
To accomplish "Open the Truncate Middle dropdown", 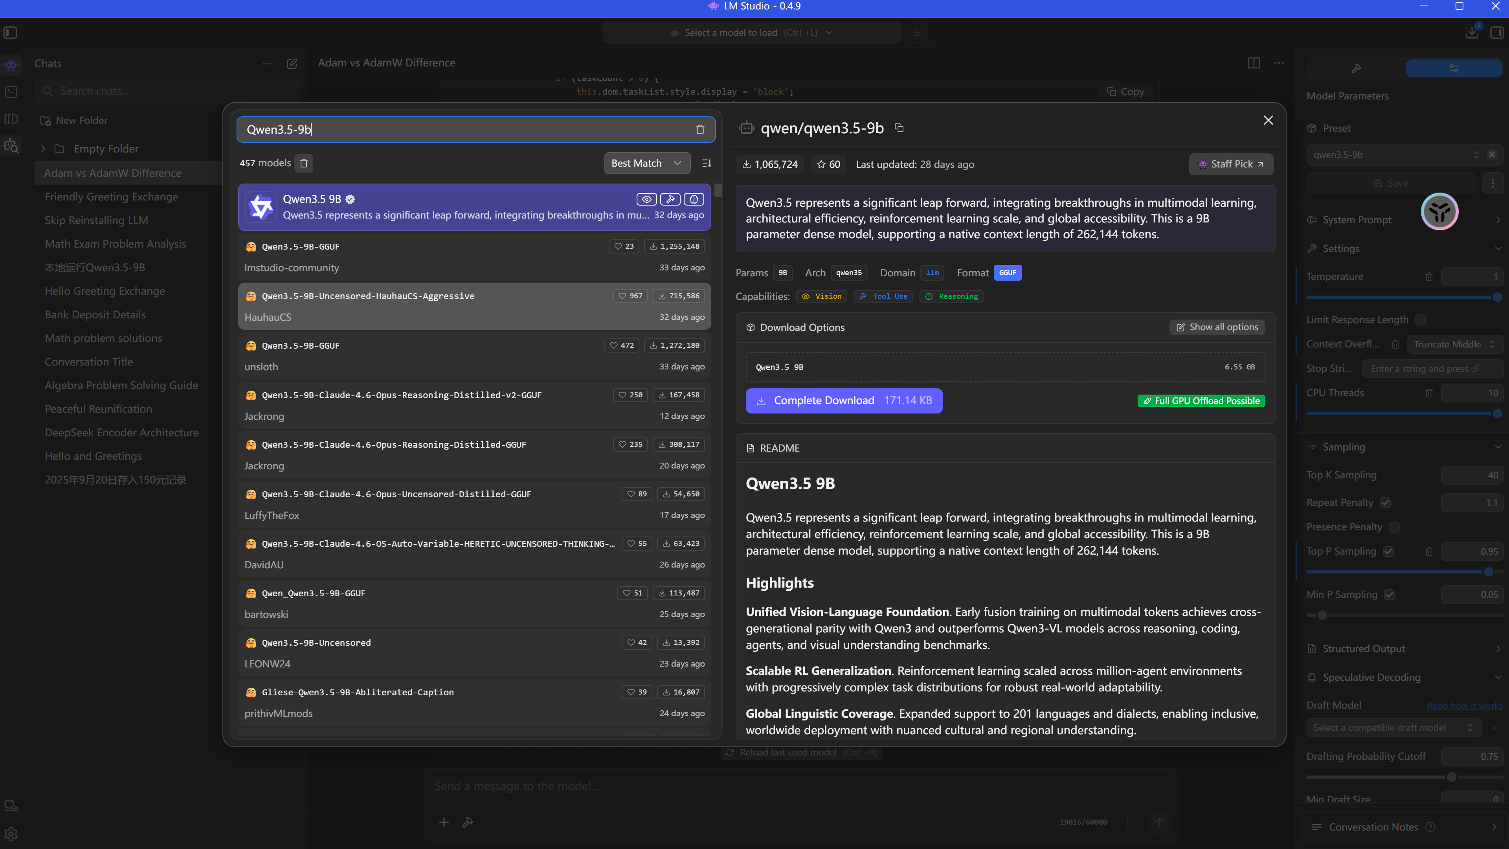I will coord(1455,345).
